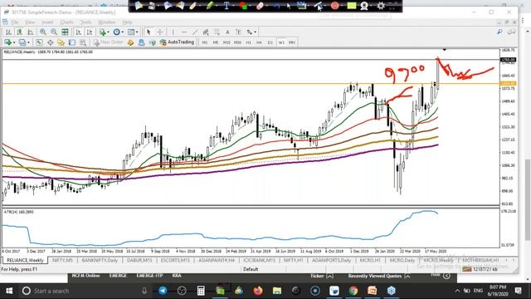Screen dimensions: 531x299
Task: Switch to the NIFTY,M5 chart tab
Action: (x=62, y=260)
